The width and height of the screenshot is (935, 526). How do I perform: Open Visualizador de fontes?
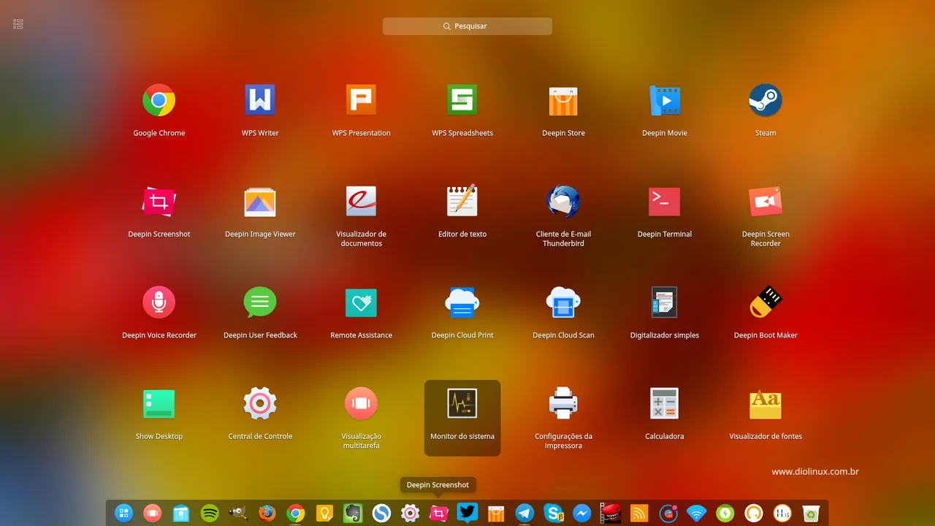click(766, 403)
